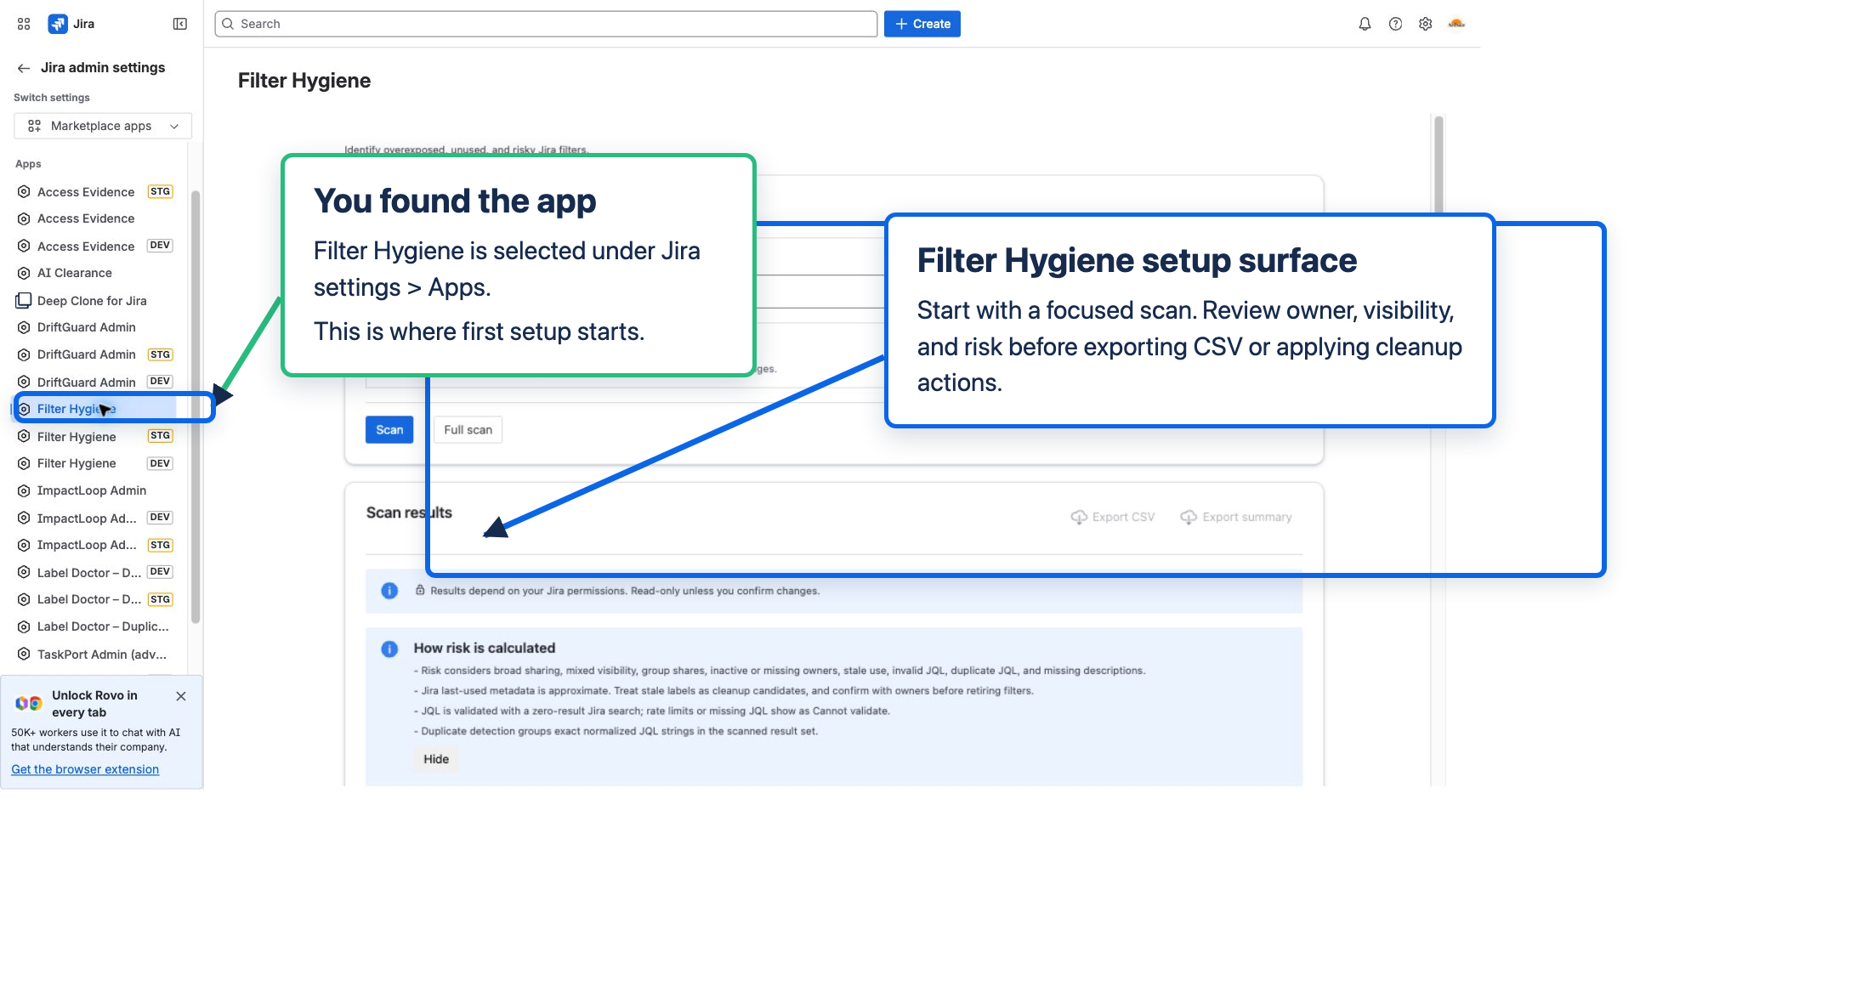Click the info icon beside How risk is calculated
This screenshot has width=1850, height=986.
[x=389, y=649]
